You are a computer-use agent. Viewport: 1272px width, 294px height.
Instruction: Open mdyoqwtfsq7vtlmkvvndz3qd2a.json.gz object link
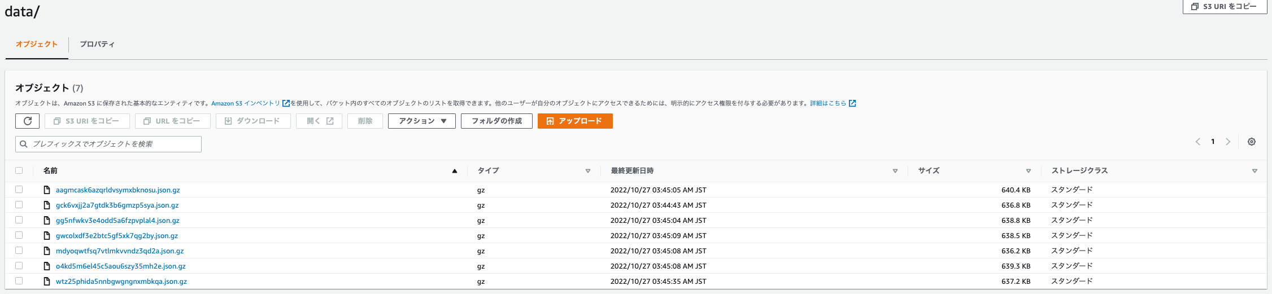[119, 251]
